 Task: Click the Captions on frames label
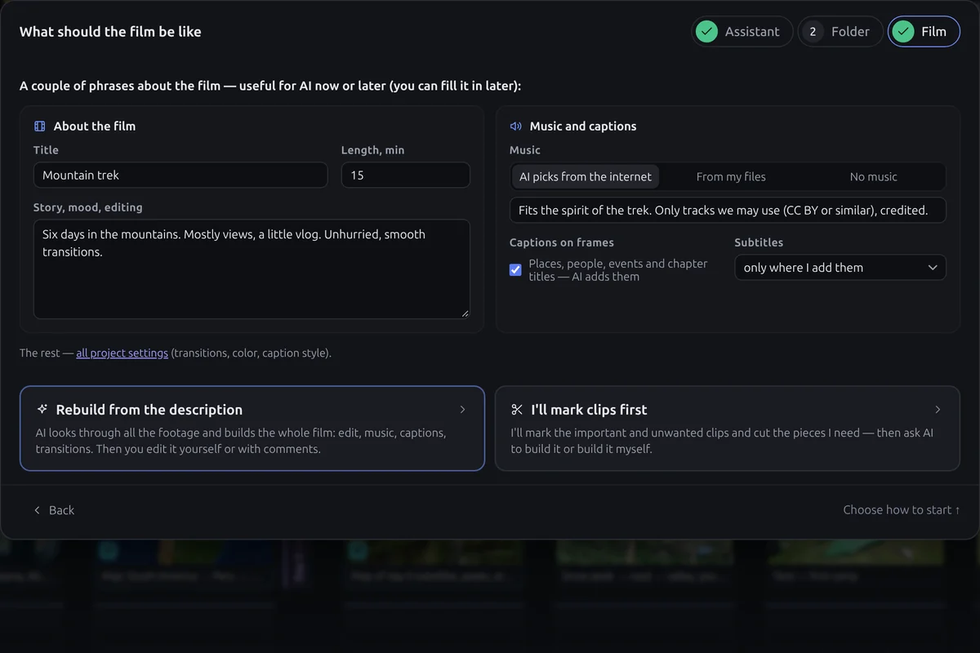pyautogui.click(x=562, y=242)
